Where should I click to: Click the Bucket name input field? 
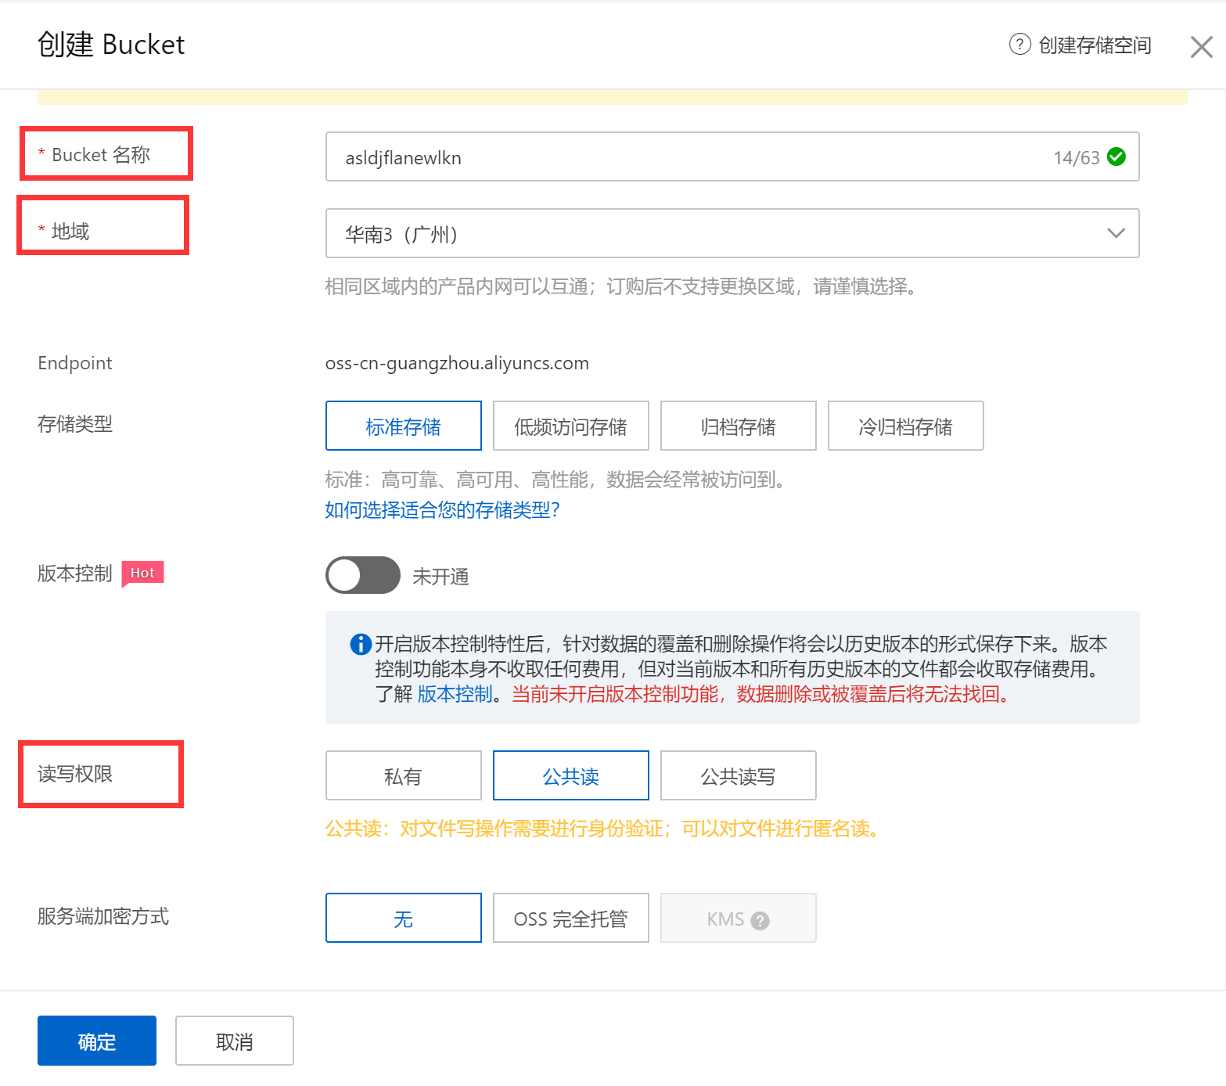[689, 157]
